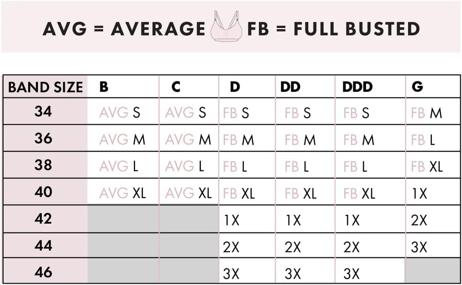Click gray empty cell in row 42 column B
The height and width of the screenshot is (285, 462).
coord(123,219)
